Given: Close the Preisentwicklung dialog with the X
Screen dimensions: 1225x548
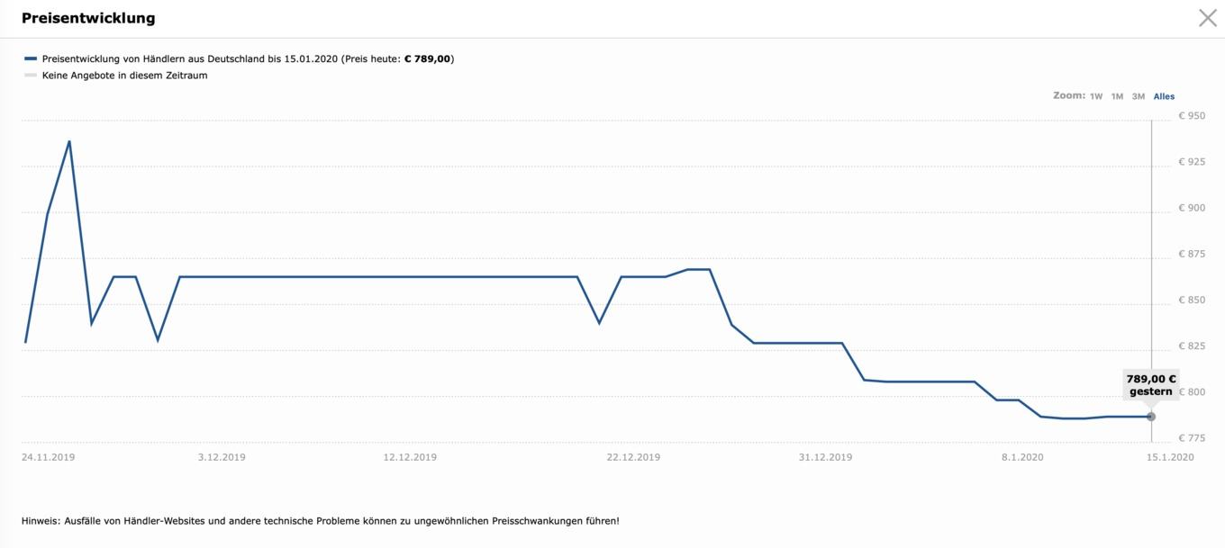Looking at the screenshot, I should point(1208,18).
